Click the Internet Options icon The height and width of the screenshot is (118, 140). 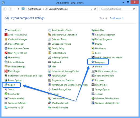click(6, 62)
